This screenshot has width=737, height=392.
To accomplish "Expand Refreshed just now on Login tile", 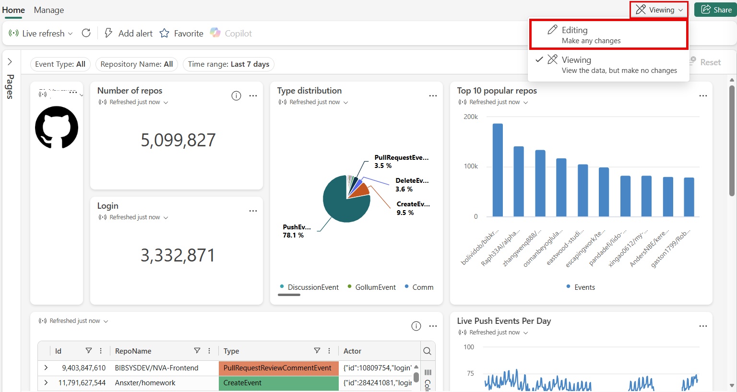I will (x=134, y=217).
